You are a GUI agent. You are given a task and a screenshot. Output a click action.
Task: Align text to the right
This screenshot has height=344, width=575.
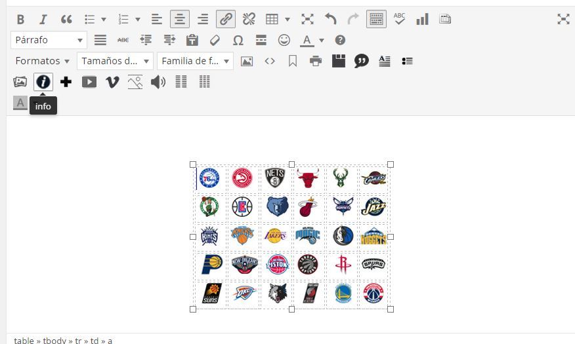tap(202, 19)
